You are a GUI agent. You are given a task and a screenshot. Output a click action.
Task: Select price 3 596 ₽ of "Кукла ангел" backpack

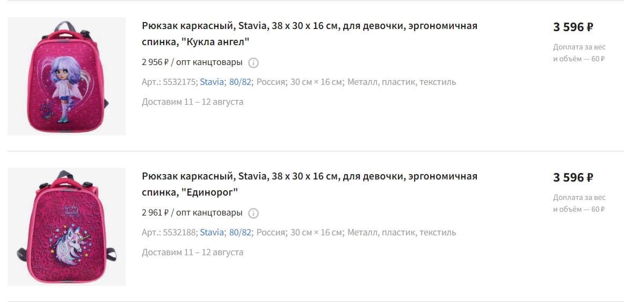point(573,27)
